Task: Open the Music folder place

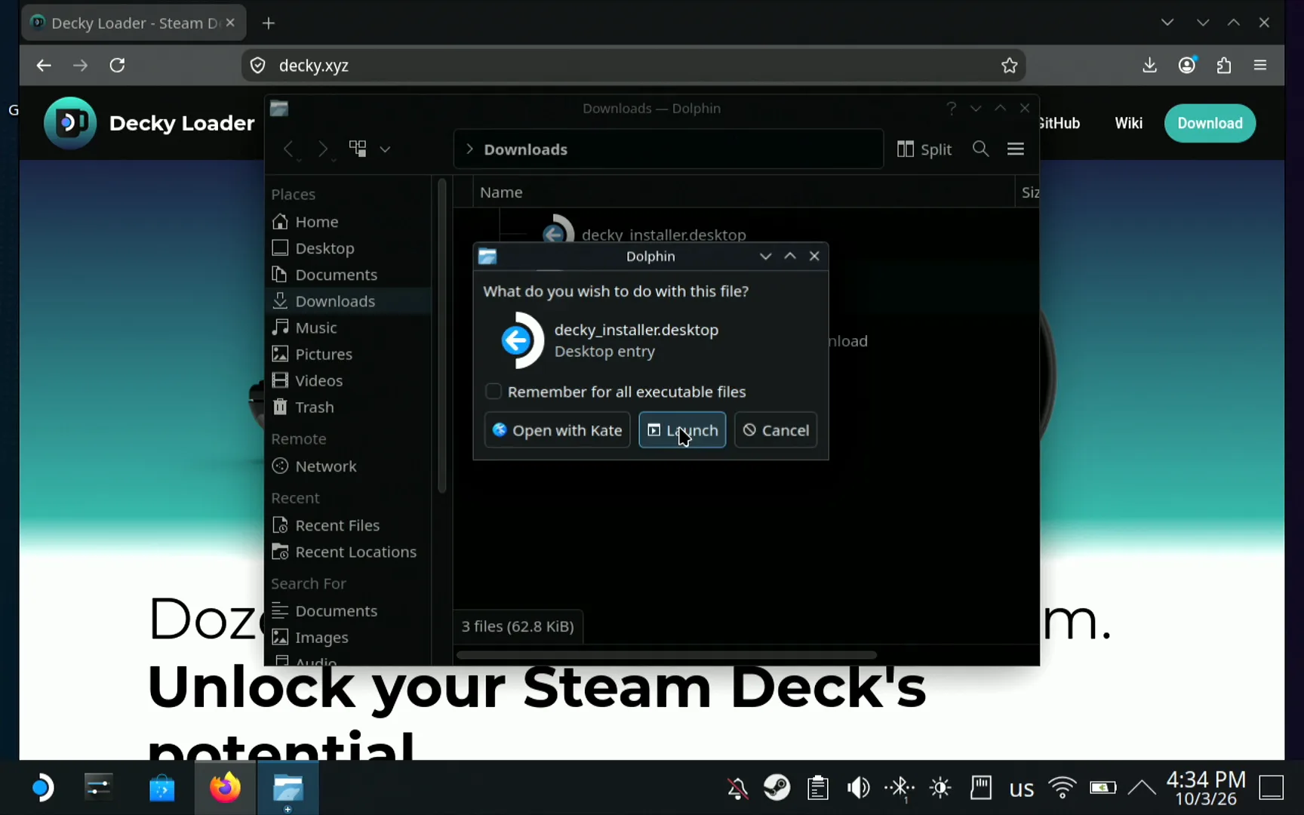Action: click(349, 328)
